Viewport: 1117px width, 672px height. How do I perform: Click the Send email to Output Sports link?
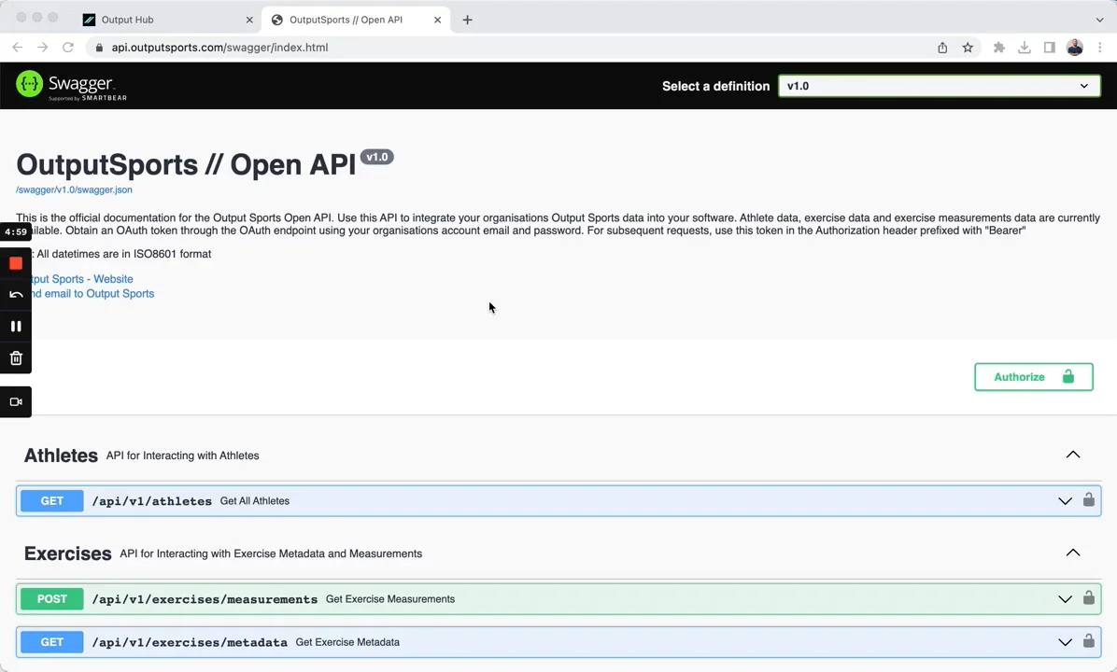(91, 293)
